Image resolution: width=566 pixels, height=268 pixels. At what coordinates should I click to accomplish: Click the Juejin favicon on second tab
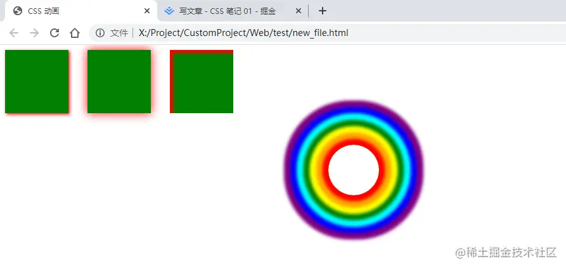point(169,11)
